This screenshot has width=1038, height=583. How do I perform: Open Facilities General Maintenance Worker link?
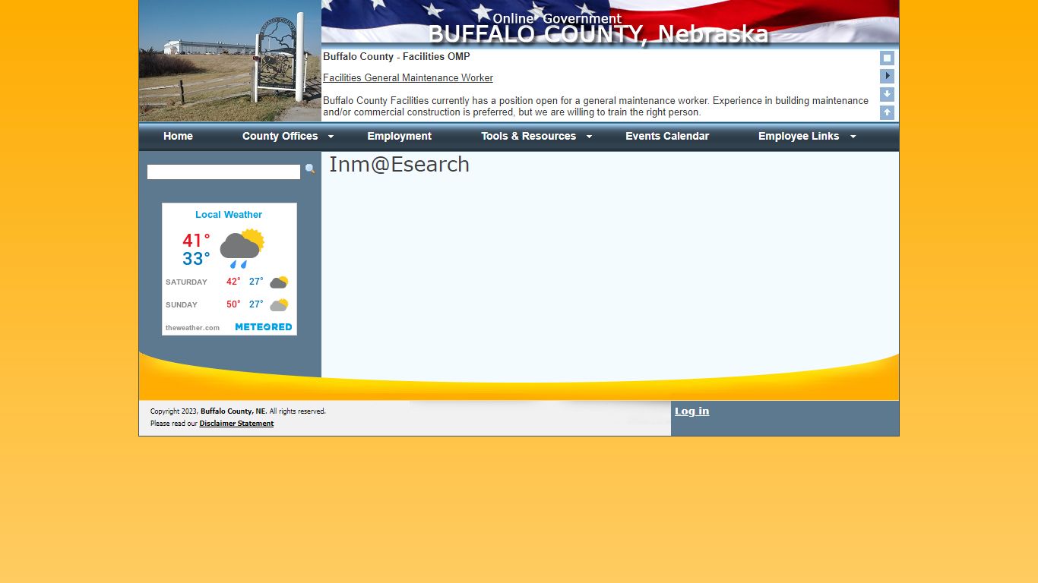click(408, 78)
